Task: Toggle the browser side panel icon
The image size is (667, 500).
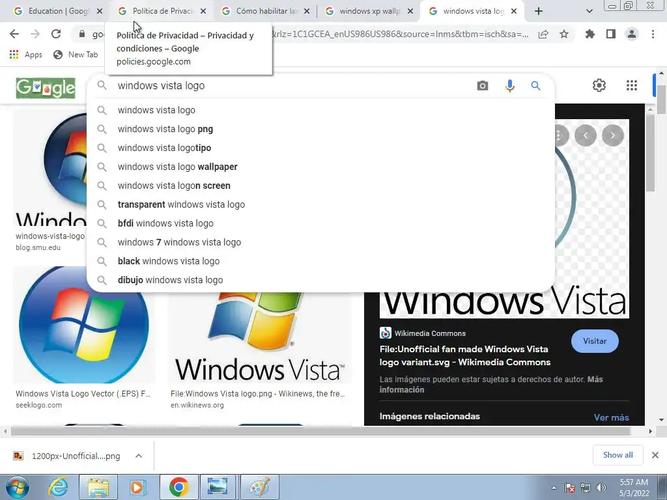Action: pos(611,34)
